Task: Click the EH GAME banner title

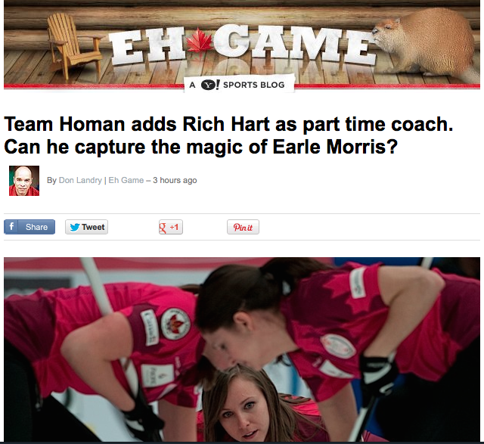Action: tap(240, 45)
